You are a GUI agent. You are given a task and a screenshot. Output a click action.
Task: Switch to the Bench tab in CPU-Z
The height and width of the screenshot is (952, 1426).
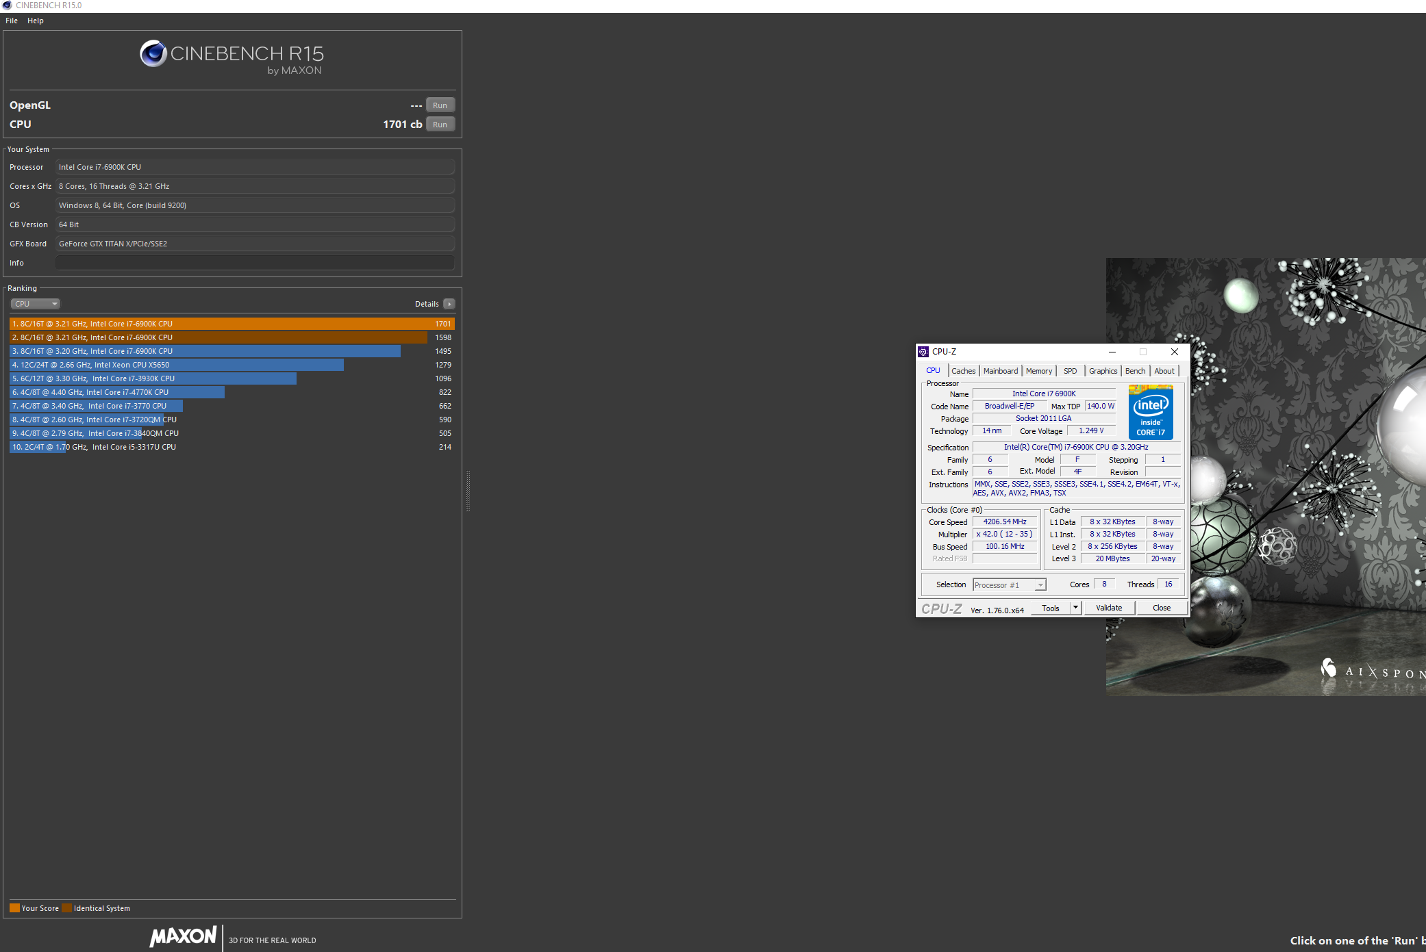point(1135,371)
